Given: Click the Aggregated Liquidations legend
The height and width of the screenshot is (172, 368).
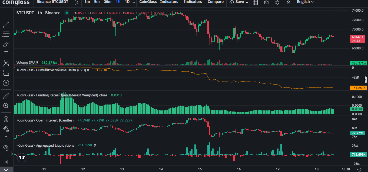Looking at the screenshot, I should (45, 145).
